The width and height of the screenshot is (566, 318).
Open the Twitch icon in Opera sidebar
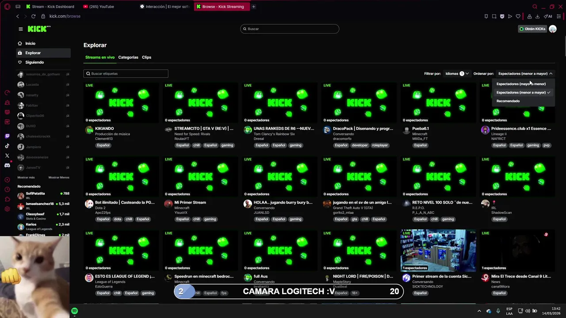(7, 136)
